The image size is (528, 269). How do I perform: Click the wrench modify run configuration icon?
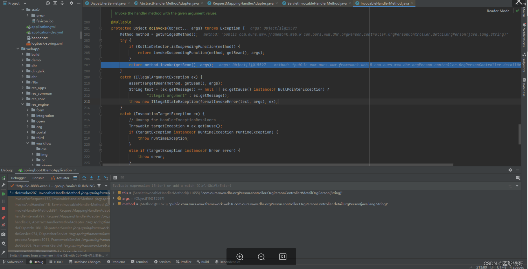[x=3, y=185]
